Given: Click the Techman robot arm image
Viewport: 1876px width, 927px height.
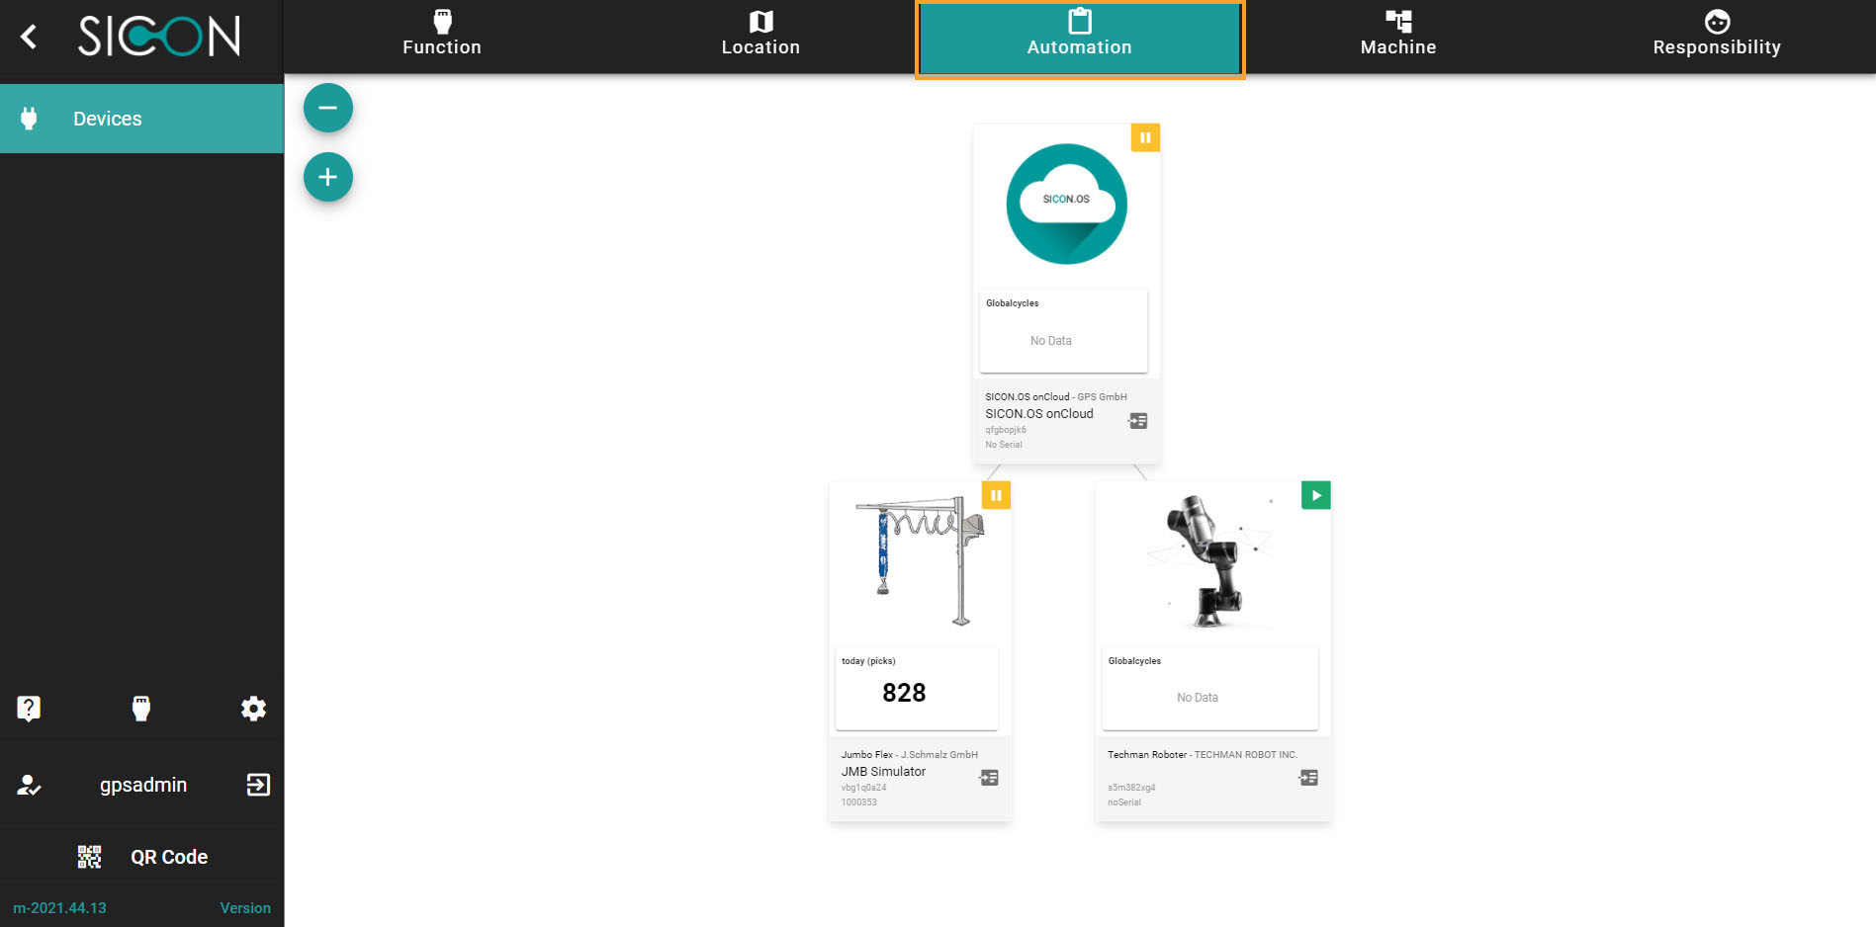Looking at the screenshot, I should [x=1206, y=561].
